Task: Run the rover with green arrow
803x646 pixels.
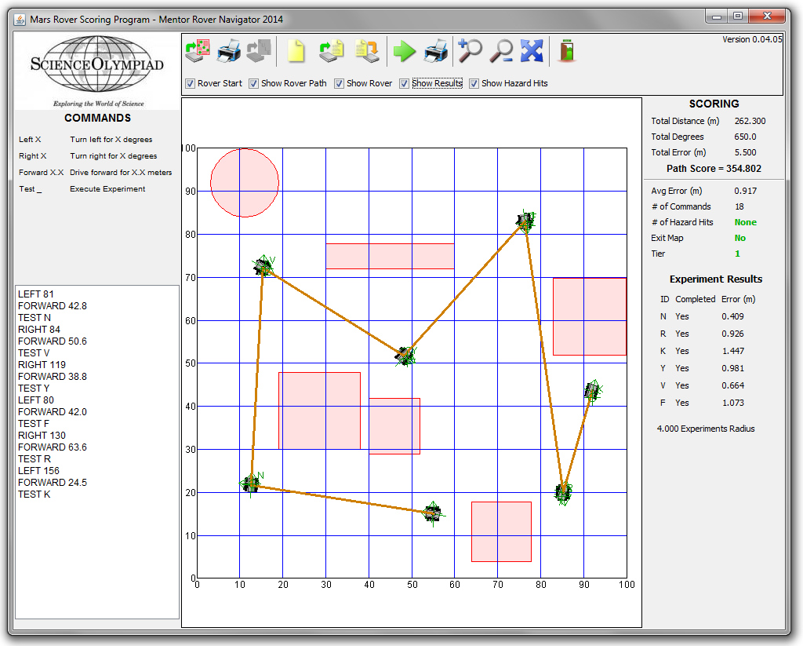Action: pos(404,52)
